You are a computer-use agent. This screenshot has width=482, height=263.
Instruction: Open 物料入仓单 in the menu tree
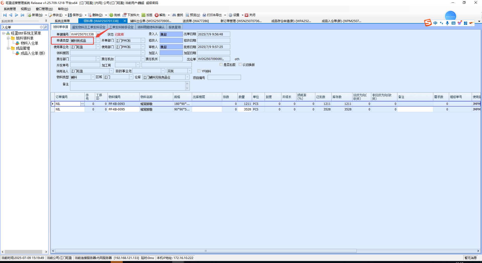tap(29, 43)
